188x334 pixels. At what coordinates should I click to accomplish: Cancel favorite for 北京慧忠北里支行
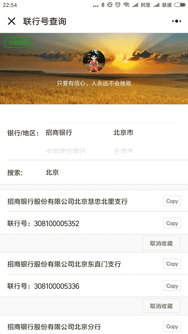[x=161, y=243]
